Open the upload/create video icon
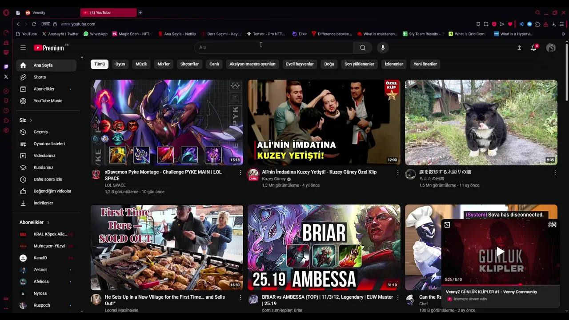This screenshot has width=569, height=320. coord(519,48)
